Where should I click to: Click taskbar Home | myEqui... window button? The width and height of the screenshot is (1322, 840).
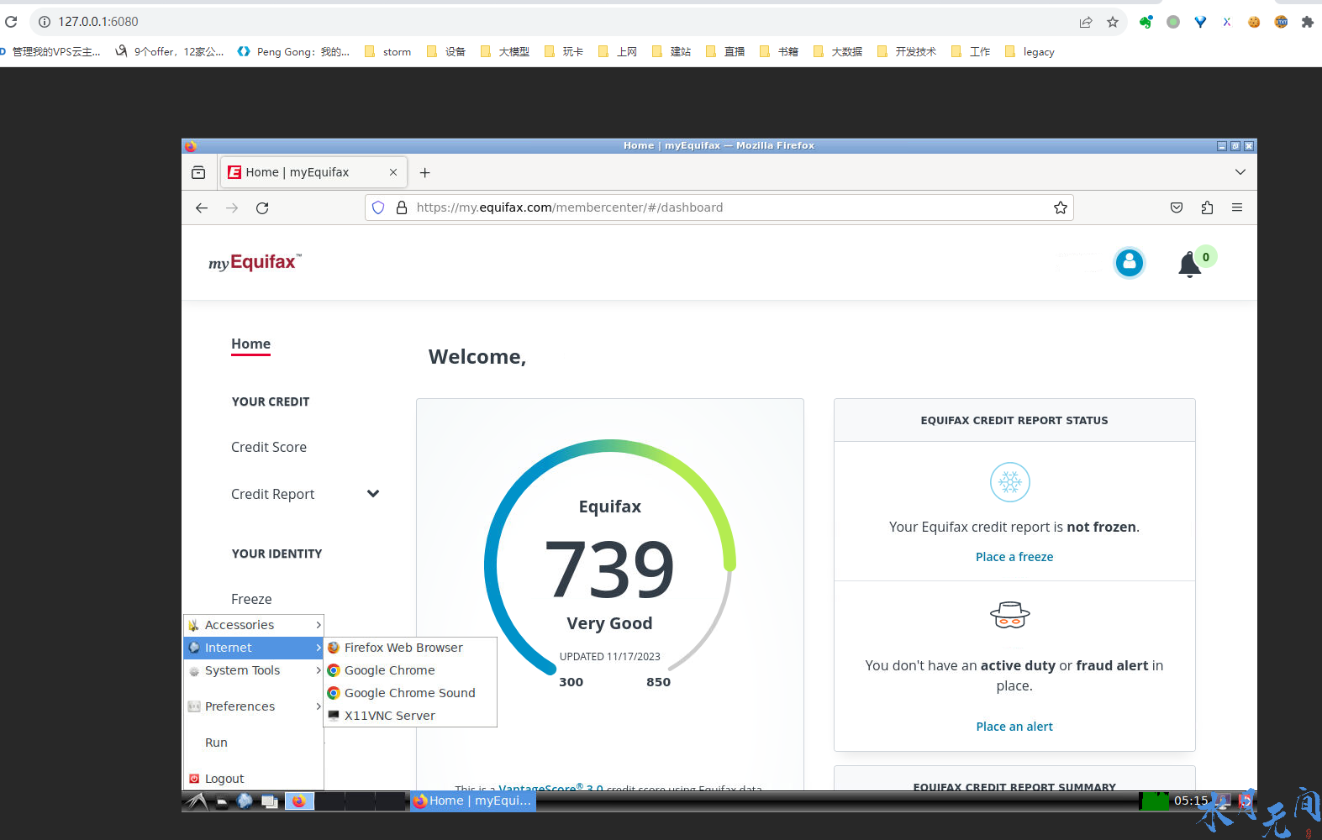pos(472,801)
